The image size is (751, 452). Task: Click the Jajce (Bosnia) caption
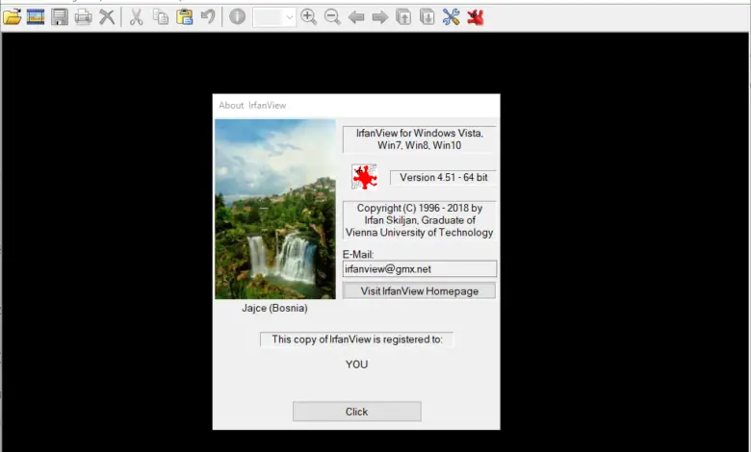tap(274, 308)
